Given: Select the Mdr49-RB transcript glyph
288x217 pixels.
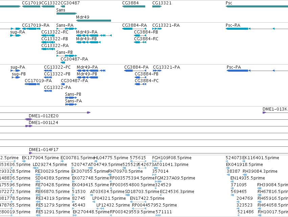Looking at the screenshot, I should pyautogui.click(x=88, y=42).
